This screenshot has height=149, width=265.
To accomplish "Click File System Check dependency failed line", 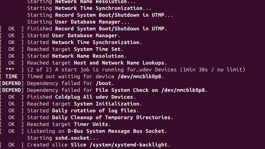I will pos(117,90).
